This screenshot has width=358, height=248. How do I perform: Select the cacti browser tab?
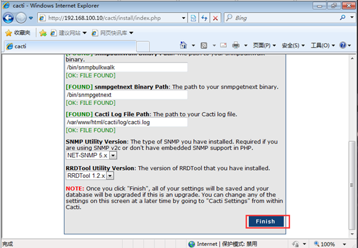[70, 46]
